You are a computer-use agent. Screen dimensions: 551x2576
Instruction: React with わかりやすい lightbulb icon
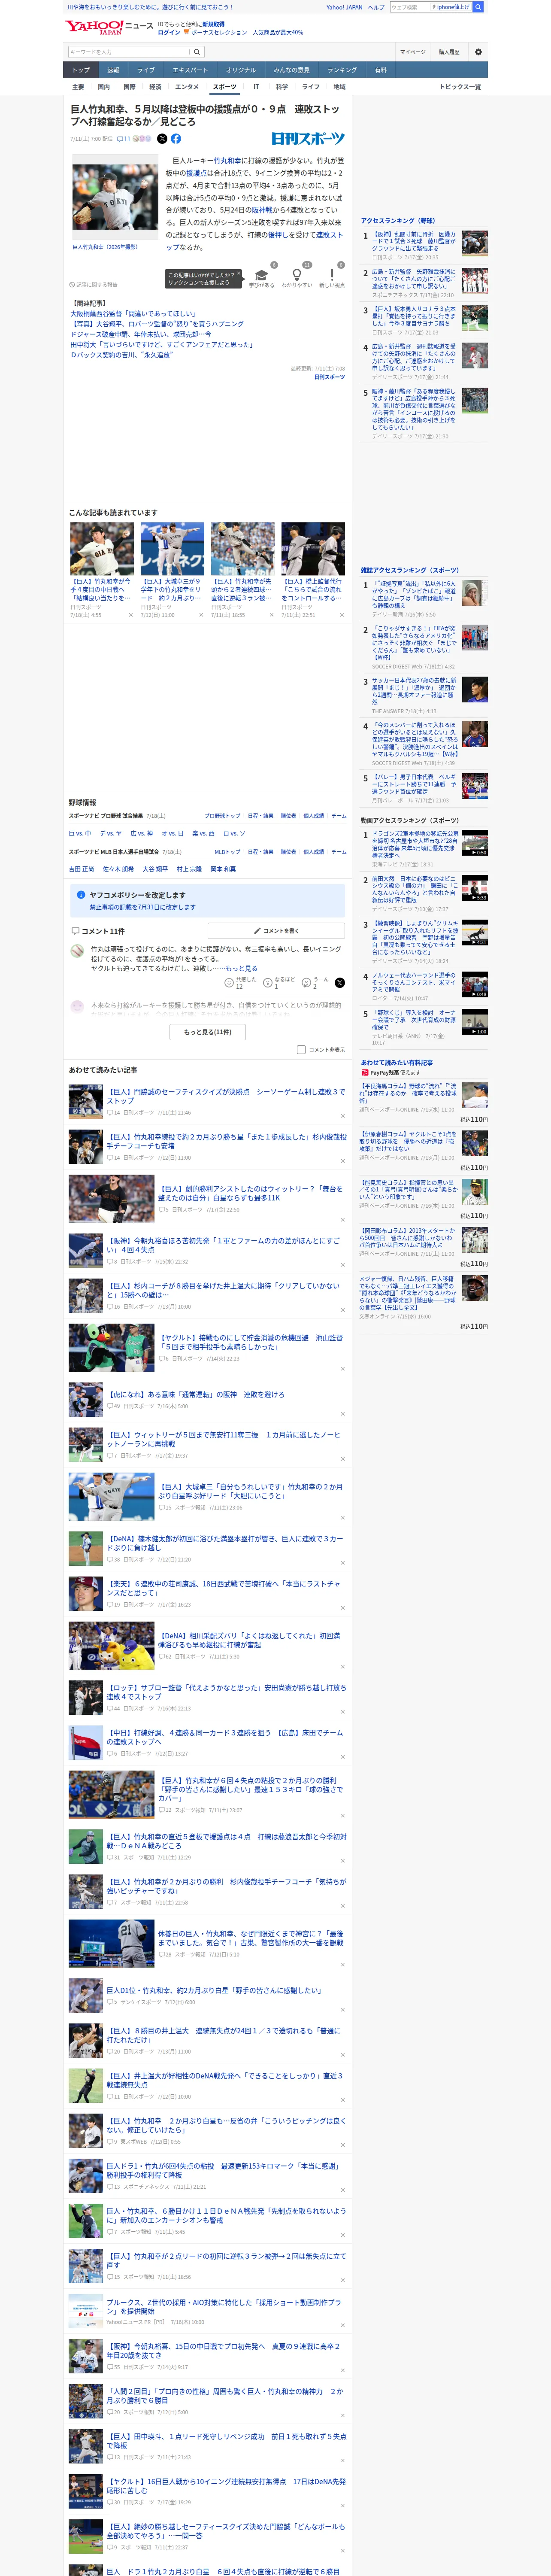coord(296,275)
